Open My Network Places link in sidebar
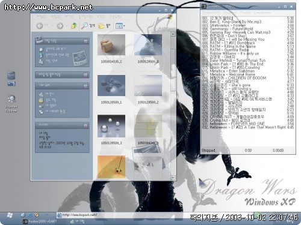 55,112
